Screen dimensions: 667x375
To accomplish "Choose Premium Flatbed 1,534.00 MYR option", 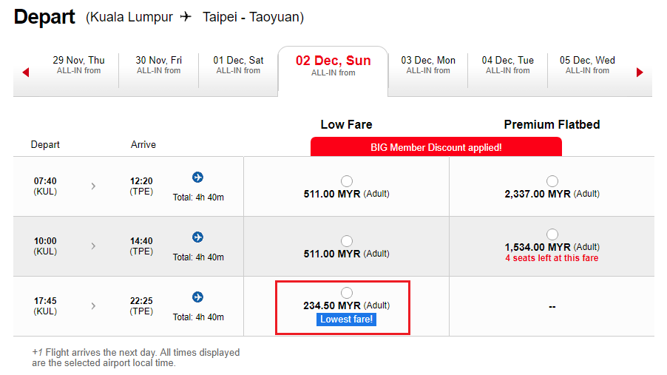I will coord(552,234).
